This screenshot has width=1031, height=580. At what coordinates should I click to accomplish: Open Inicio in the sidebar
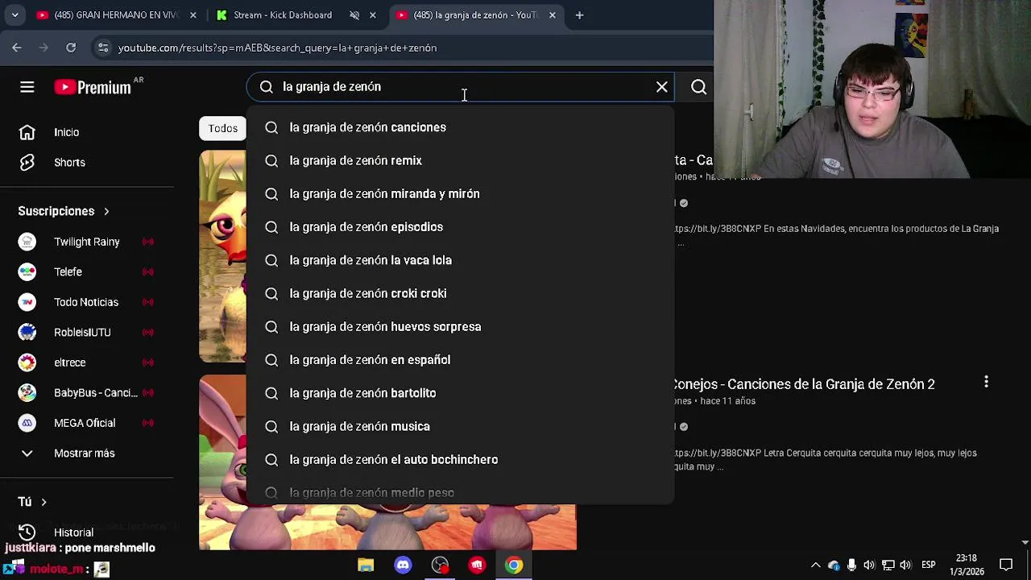pyautogui.click(x=87, y=132)
